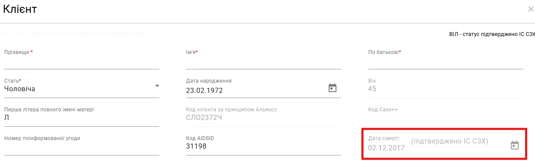
Task: Click the (підтверджено ІС СЗХ) hint text
Action: pyautogui.click(x=449, y=141)
